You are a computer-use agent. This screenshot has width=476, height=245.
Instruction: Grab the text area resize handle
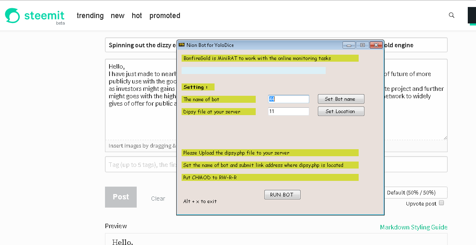click(445, 138)
